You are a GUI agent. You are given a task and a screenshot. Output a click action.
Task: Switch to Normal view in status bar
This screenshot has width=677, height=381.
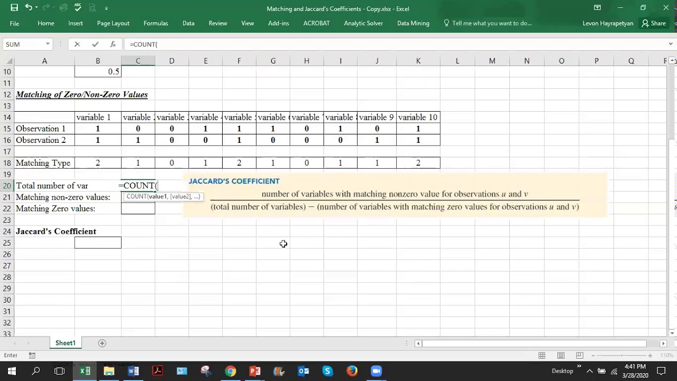pos(542,356)
